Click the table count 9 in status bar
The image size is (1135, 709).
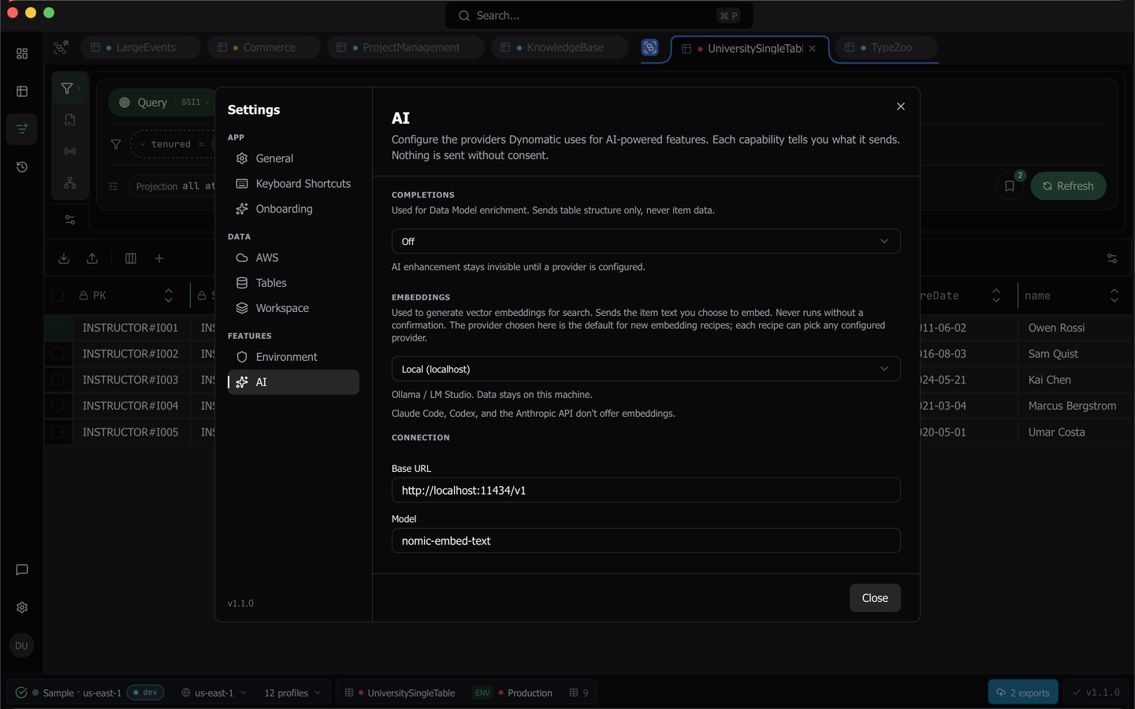point(579,692)
